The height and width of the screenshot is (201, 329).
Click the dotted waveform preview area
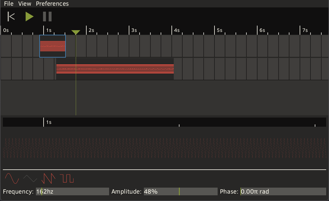click(x=164, y=148)
